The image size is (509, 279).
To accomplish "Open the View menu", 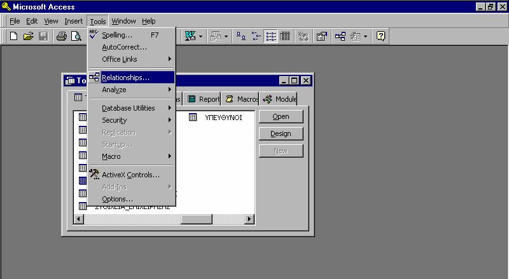I will (x=51, y=21).
